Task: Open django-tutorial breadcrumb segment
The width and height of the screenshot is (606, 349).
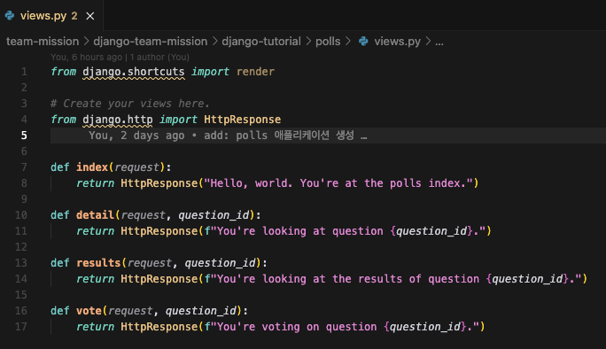Action: (261, 42)
